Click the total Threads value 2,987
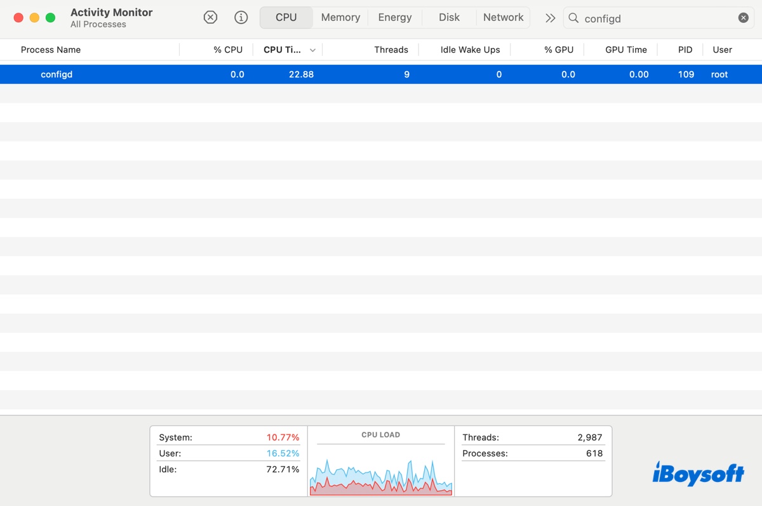Screen dimensions: 762x506 590,438
